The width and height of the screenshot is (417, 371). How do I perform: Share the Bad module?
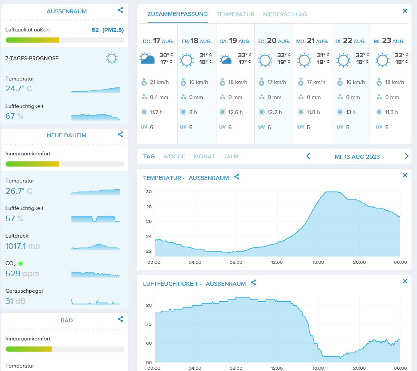tap(120, 319)
